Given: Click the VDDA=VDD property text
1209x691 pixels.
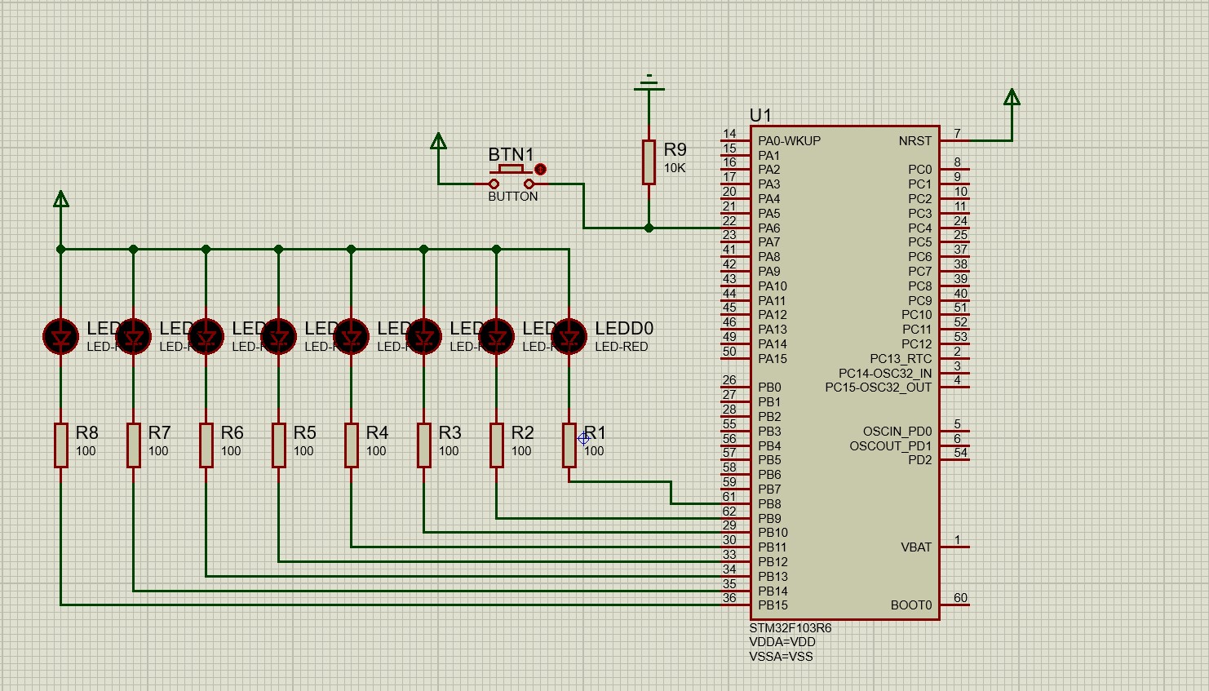Looking at the screenshot, I should [x=782, y=642].
